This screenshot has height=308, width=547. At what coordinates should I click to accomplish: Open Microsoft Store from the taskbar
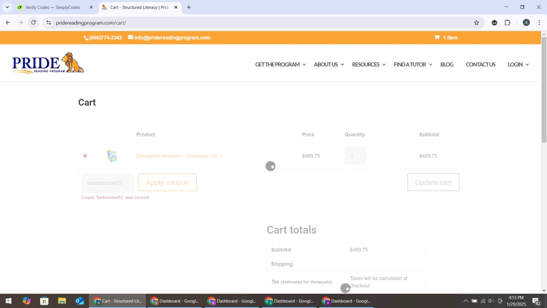(x=44, y=301)
